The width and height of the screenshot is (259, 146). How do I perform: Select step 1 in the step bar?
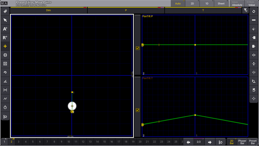tap(4, 142)
